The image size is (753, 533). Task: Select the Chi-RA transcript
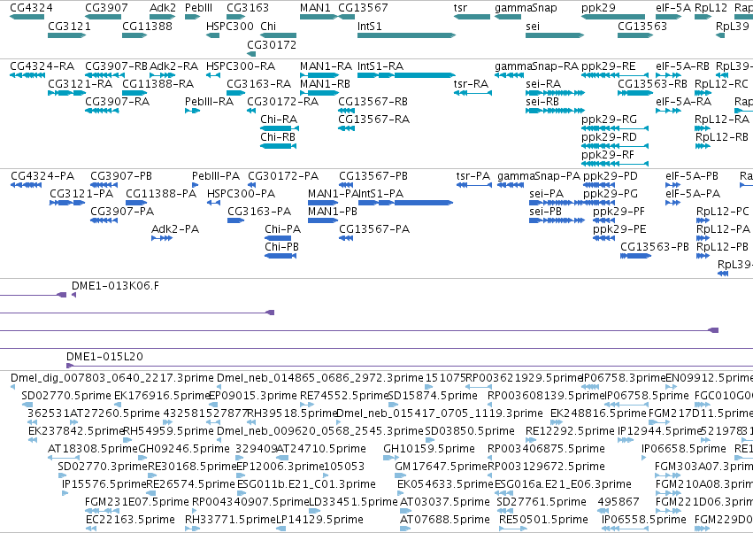[280, 128]
